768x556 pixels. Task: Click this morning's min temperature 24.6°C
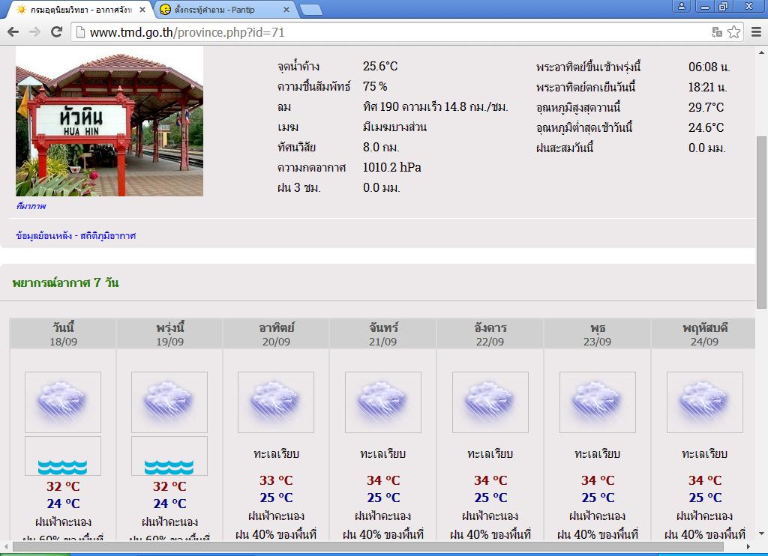click(x=706, y=127)
